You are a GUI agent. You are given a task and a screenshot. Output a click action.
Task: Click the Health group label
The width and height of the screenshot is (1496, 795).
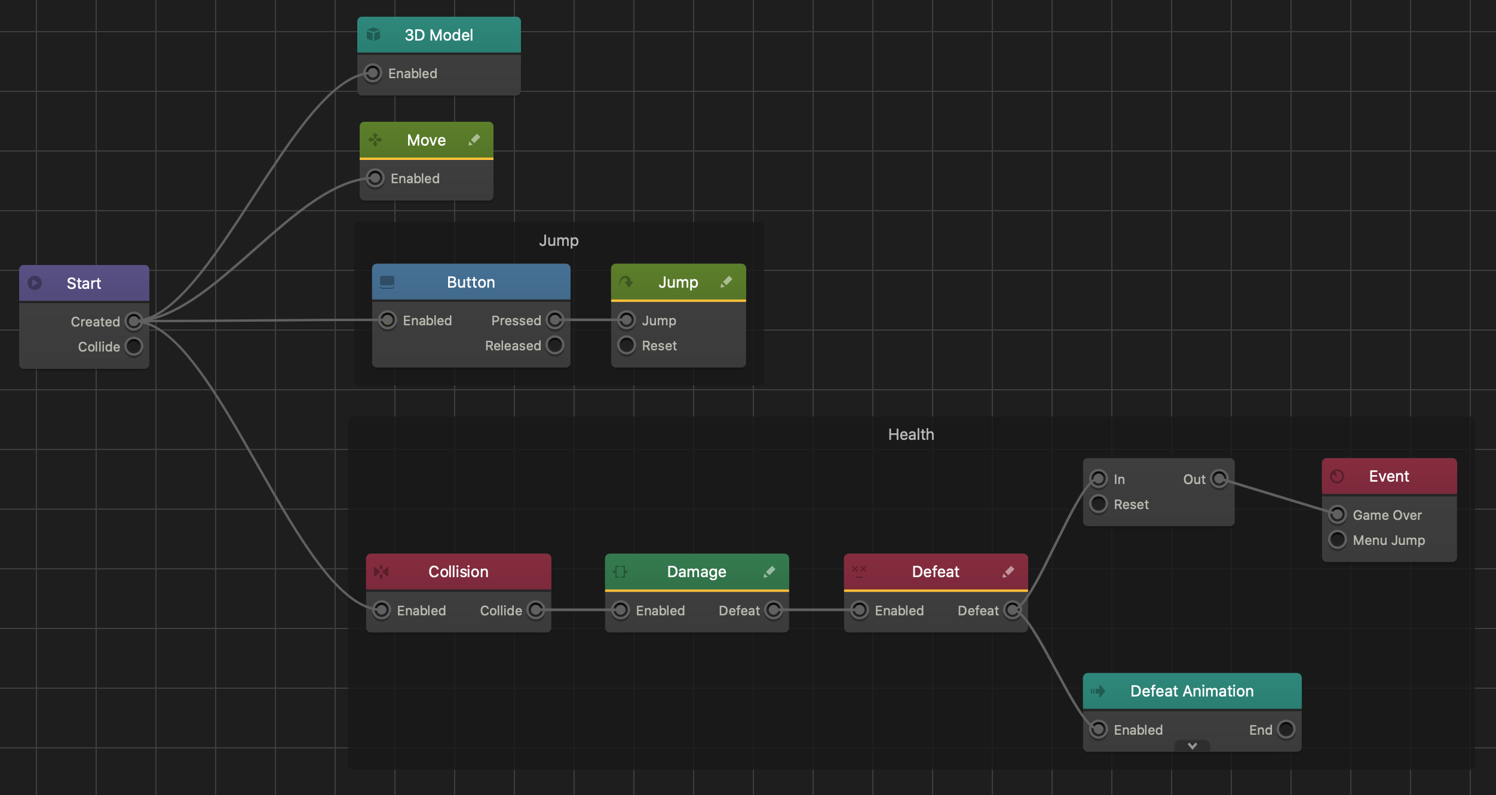911,435
